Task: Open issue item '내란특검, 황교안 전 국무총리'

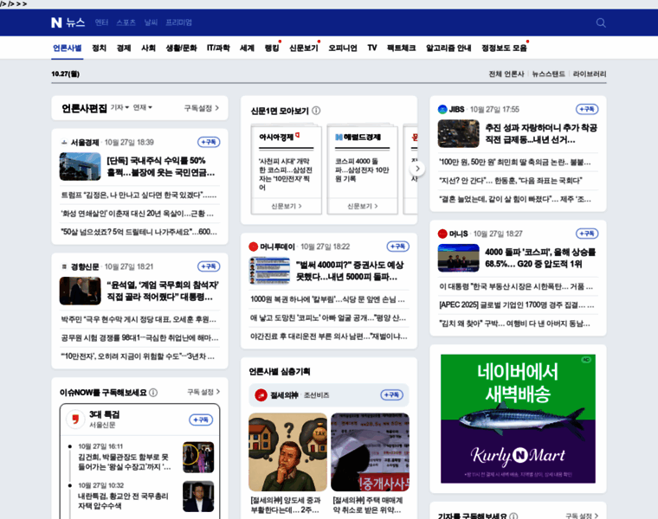Action: pos(123,501)
